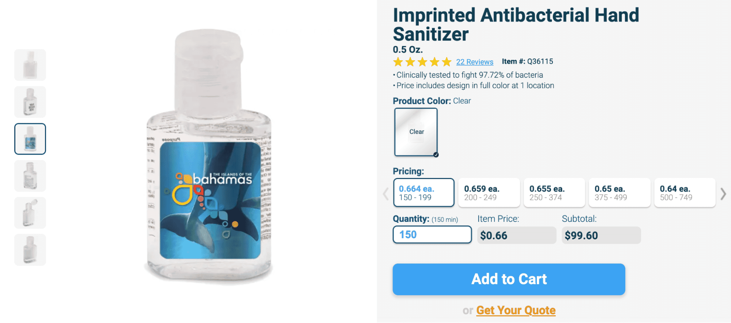
Task: Select the sixth bottle thumbnail
Action: [x=30, y=250]
